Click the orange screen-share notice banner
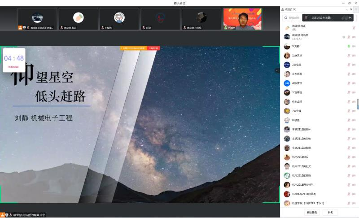This screenshot has width=359, height=218. click(x=132, y=48)
